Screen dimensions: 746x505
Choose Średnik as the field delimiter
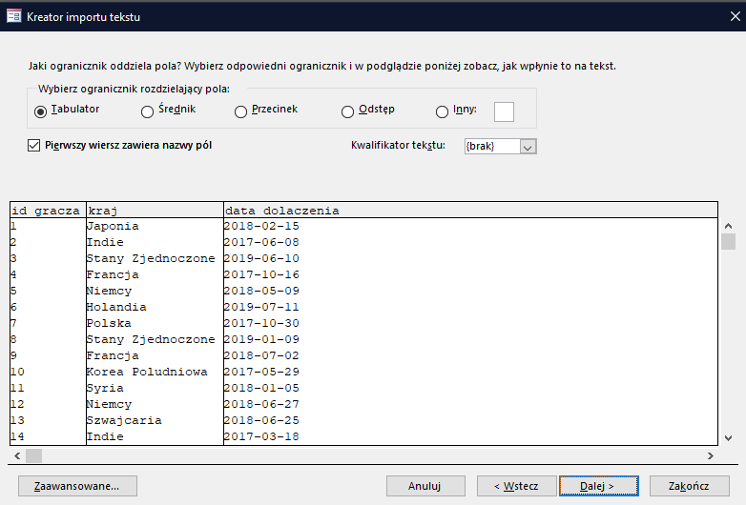[x=147, y=111]
